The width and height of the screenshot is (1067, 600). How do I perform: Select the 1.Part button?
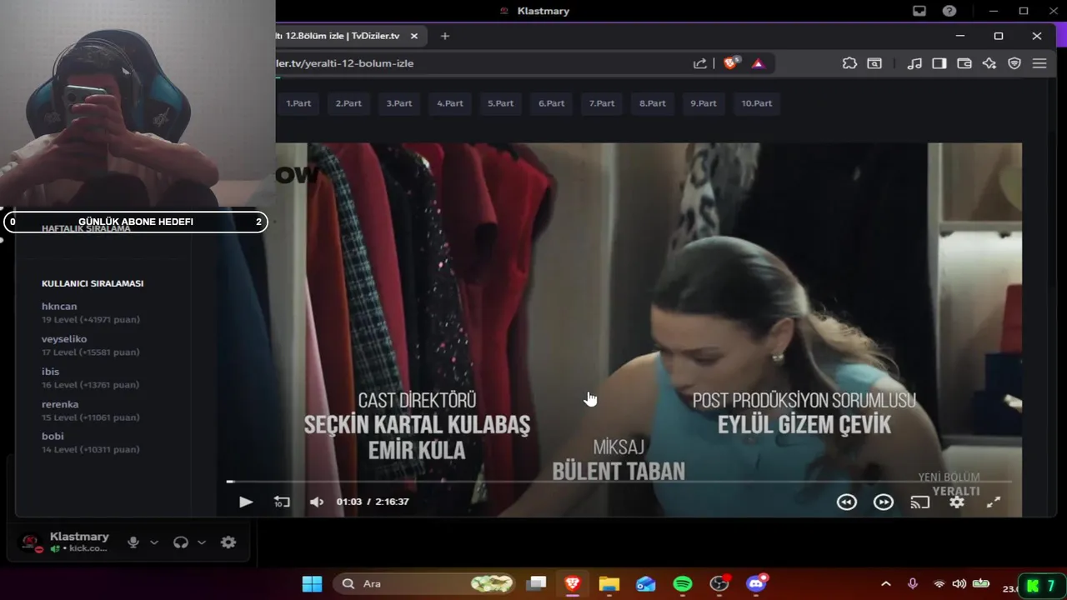pos(298,103)
